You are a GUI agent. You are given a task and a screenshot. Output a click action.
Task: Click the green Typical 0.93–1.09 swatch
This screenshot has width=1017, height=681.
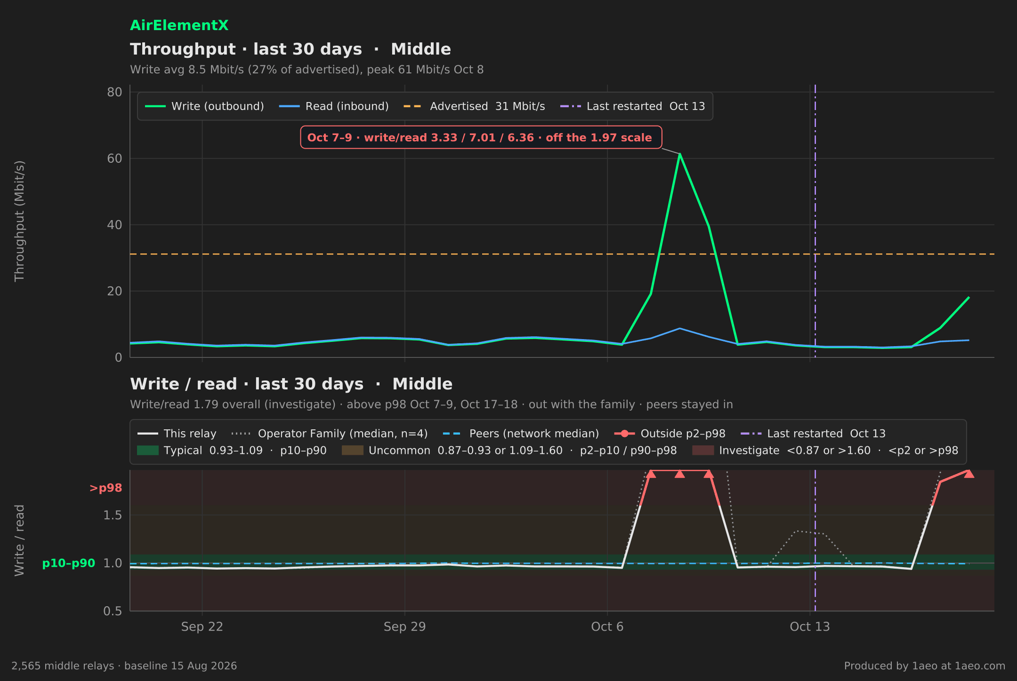(x=148, y=451)
